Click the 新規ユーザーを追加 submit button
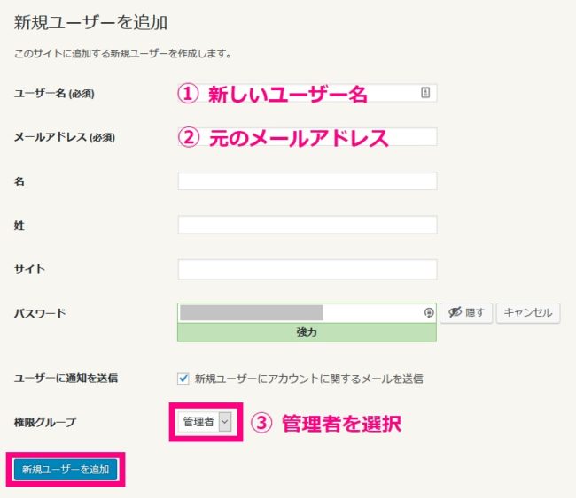576x498 pixels. tap(66, 469)
